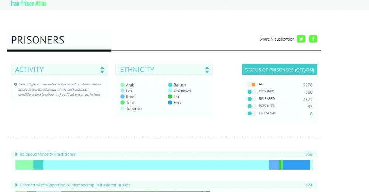Viewport: 369px width, 192px height.
Task: Click the Baluch legend color dot
Action: (170, 85)
